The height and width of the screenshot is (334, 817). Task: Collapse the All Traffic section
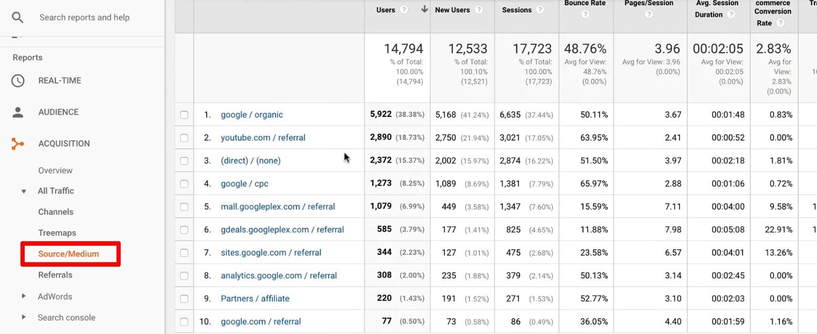[x=23, y=191]
